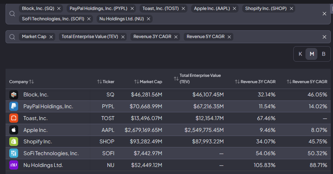Switch units to billions (B)
The height and width of the screenshot is (174, 333).
click(323, 54)
